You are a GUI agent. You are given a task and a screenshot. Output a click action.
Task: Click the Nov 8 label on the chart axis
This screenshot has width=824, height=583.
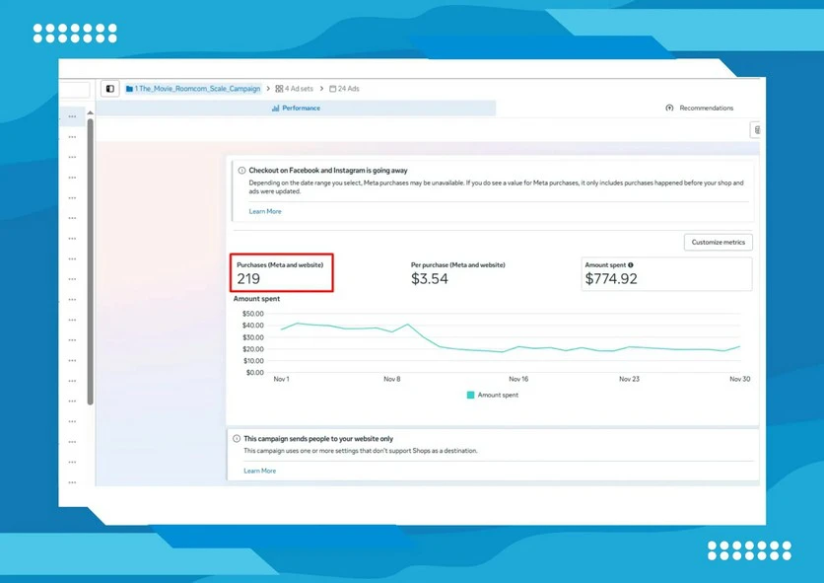coord(392,379)
